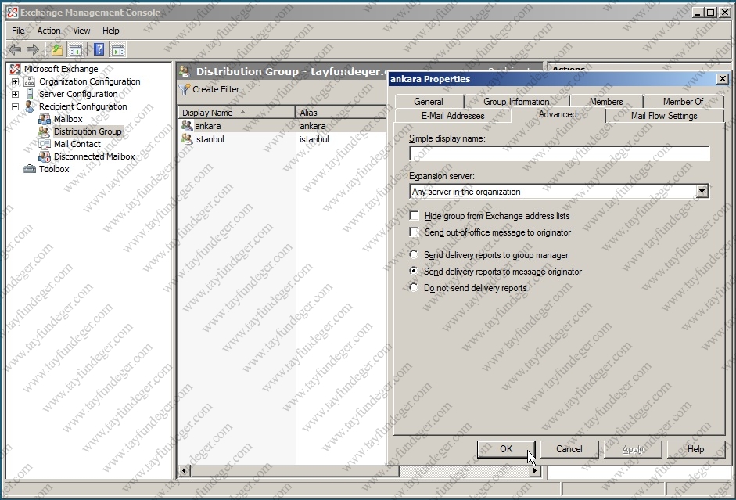The height and width of the screenshot is (500, 736).
Task: Expand the Organization Configuration tree node
Action: pos(15,81)
